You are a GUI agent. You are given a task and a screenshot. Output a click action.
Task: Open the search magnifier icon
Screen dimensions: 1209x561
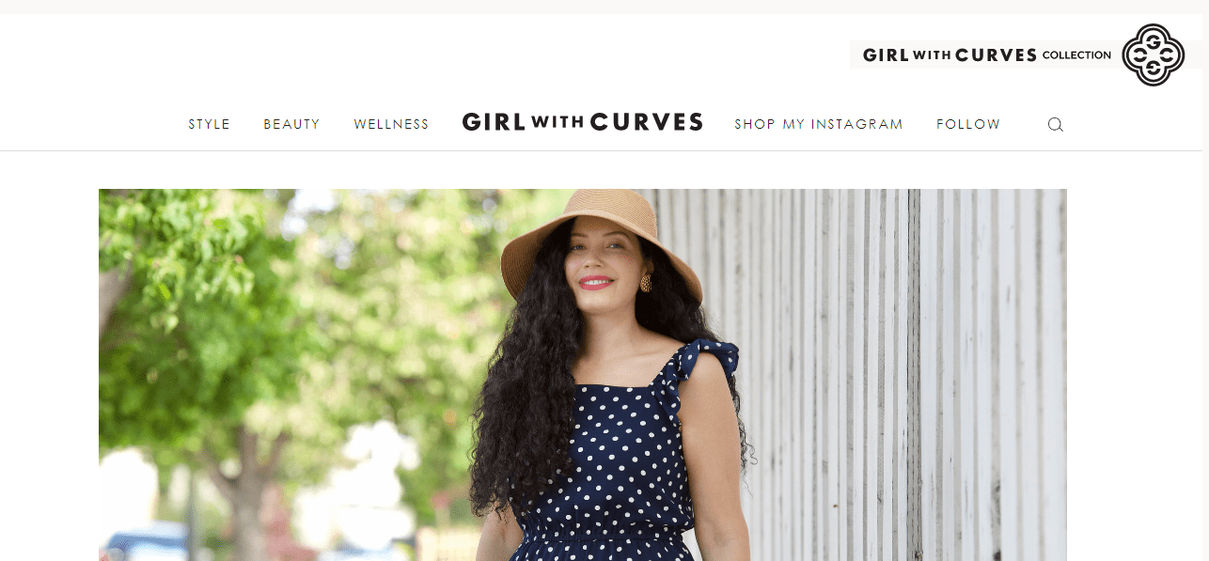[x=1055, y=124]
